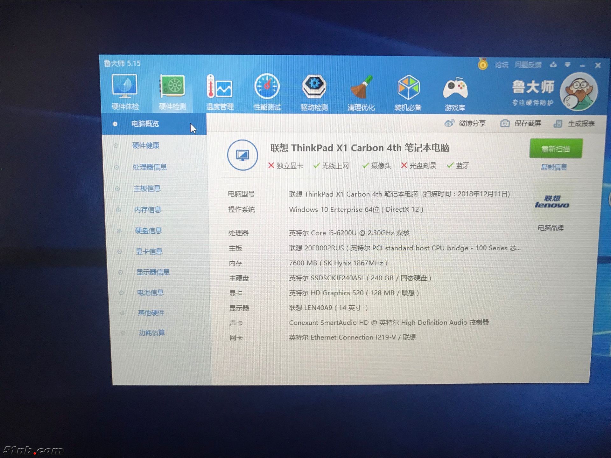611x458 pixels.
Task: Open the title bar dropdown menu arrow
Action: click(x=567, y=65)
